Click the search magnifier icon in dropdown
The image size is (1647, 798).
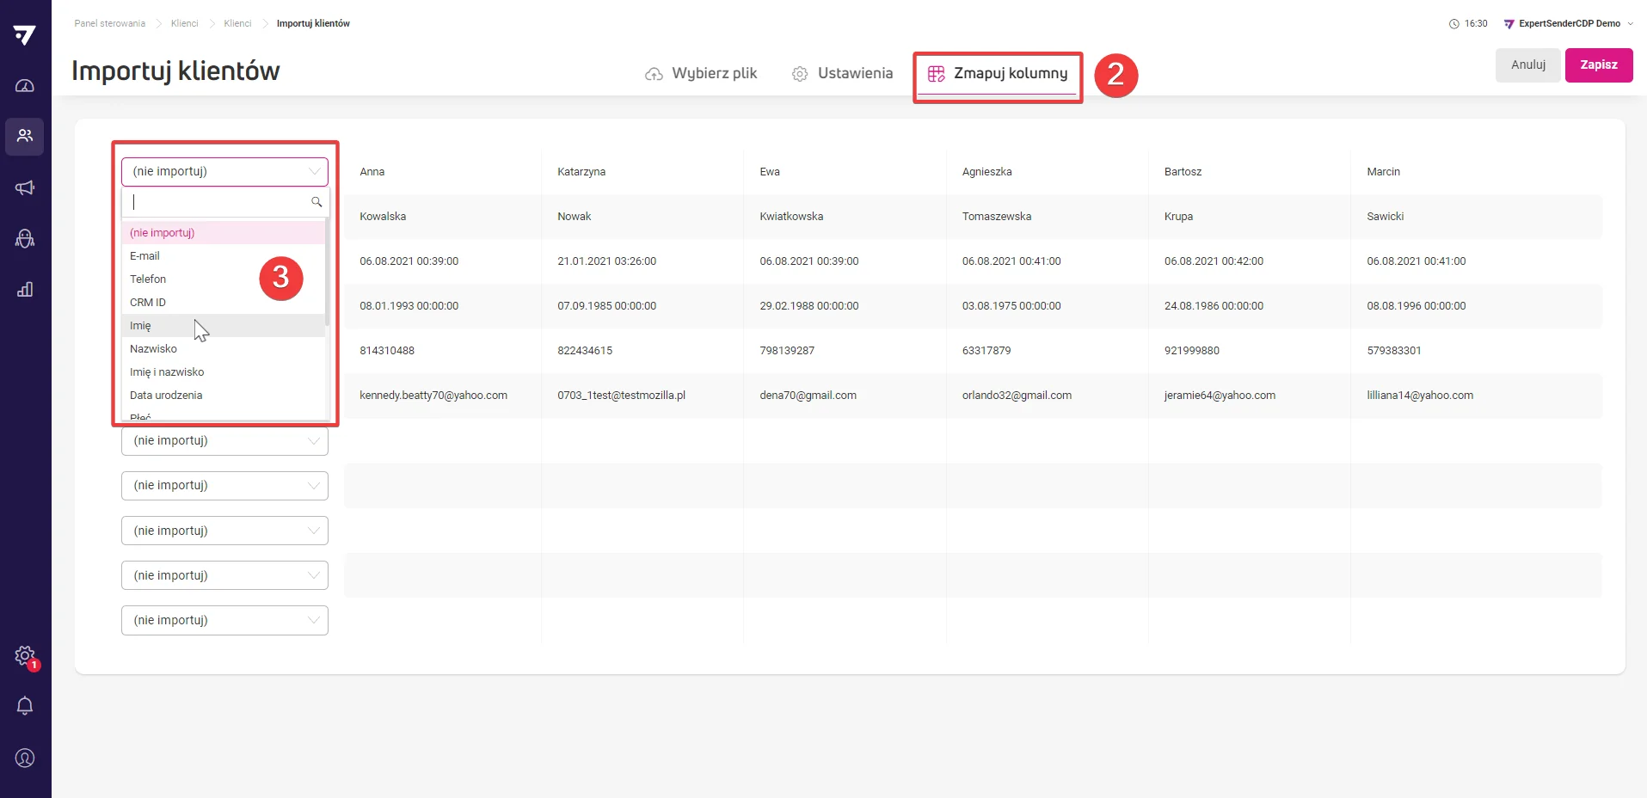click(x=316, y=202)
